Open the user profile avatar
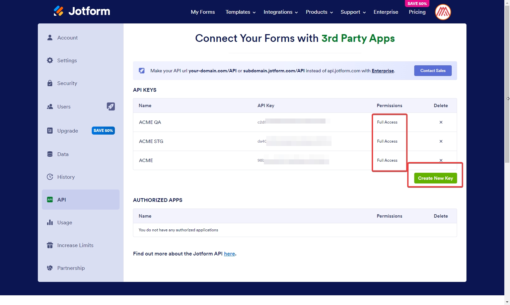This screenshot has height=305, width=510. [x=443, y=12]
